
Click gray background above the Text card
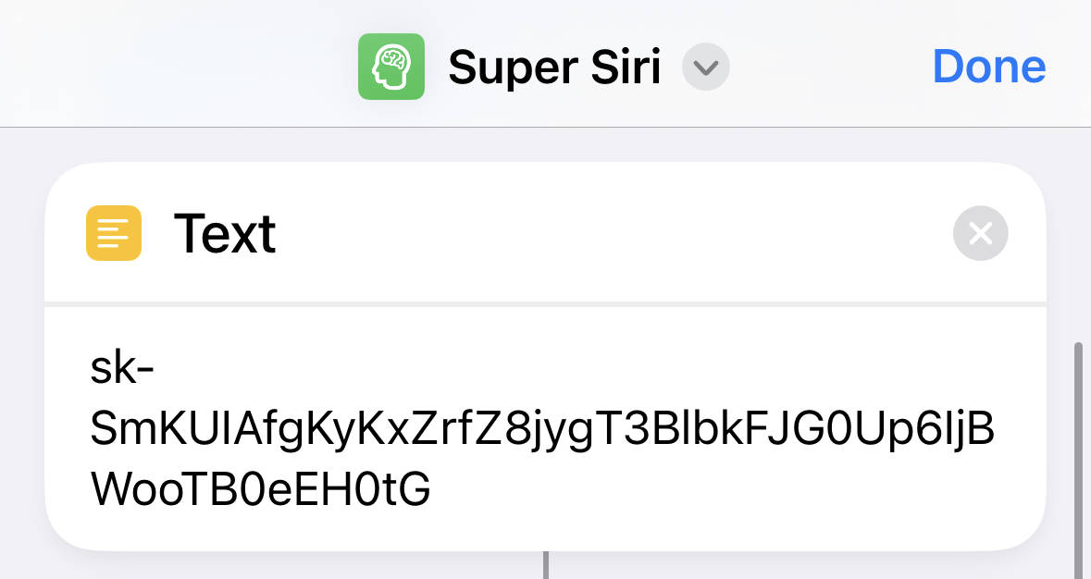tap(546, 145)
